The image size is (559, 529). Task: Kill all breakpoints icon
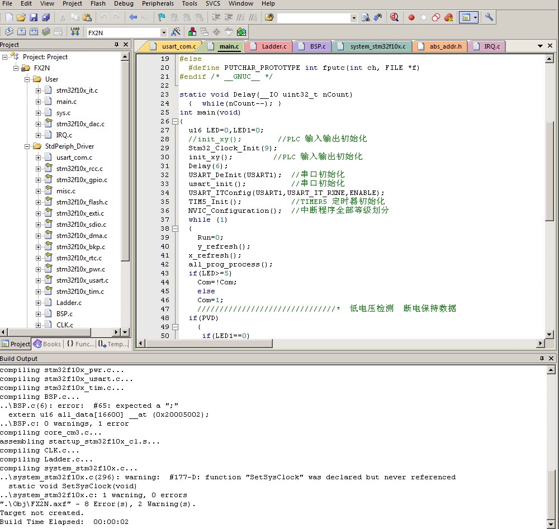coord(449,17)
